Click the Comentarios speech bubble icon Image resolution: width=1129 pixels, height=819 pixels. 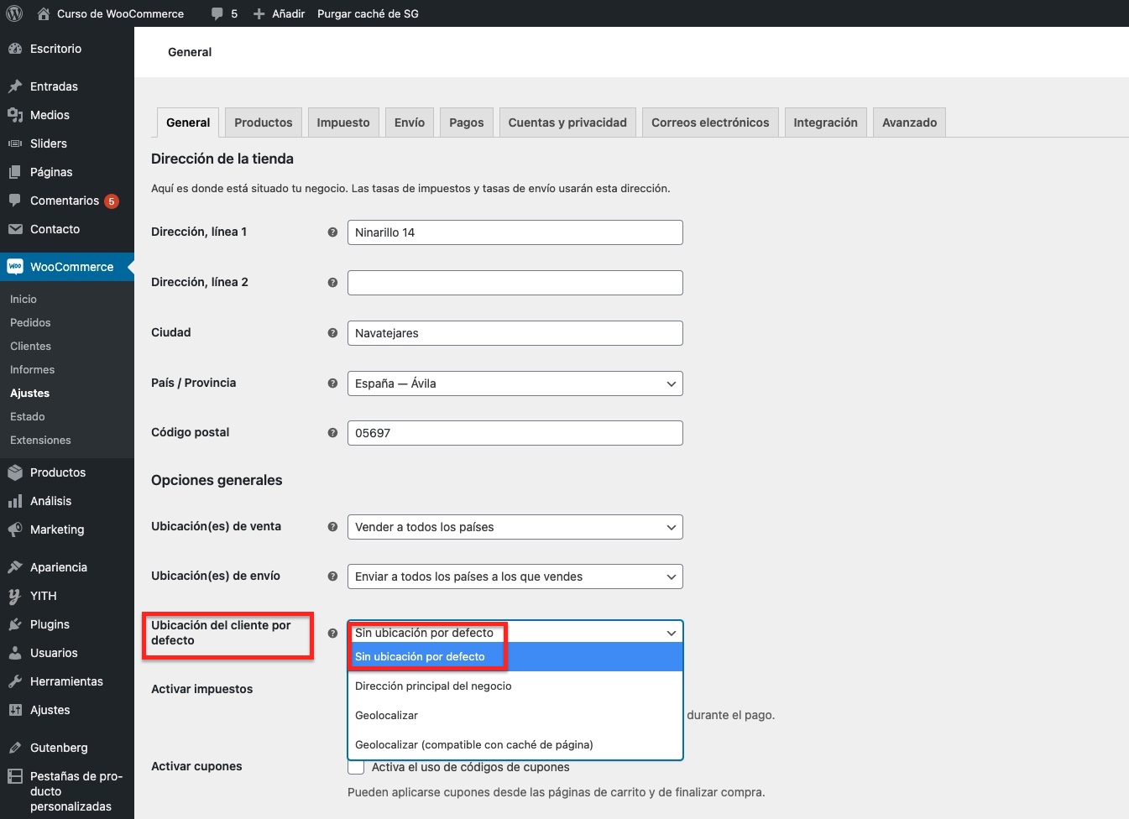pyautogui.click(x=15, y=201)
